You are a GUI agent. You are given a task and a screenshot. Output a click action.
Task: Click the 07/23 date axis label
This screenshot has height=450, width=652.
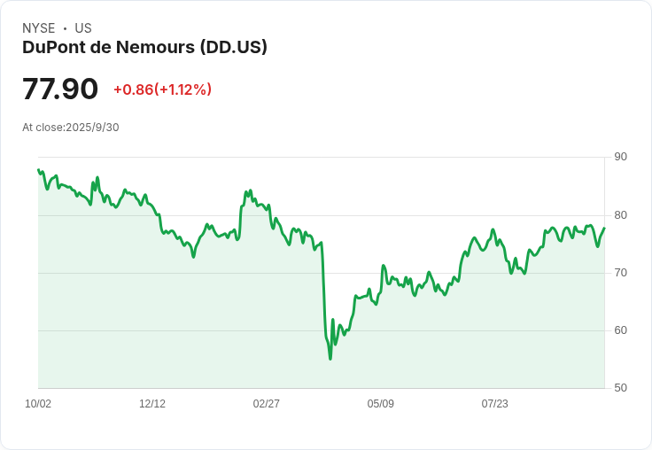(495, 404)
